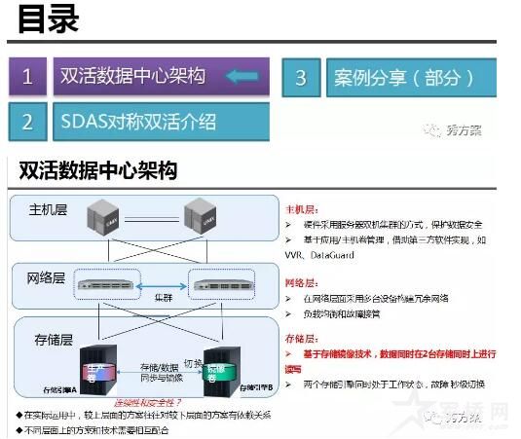Click the 网络层 layer label in diagram
Screen dimensions: 521x439
pos(46,278)
